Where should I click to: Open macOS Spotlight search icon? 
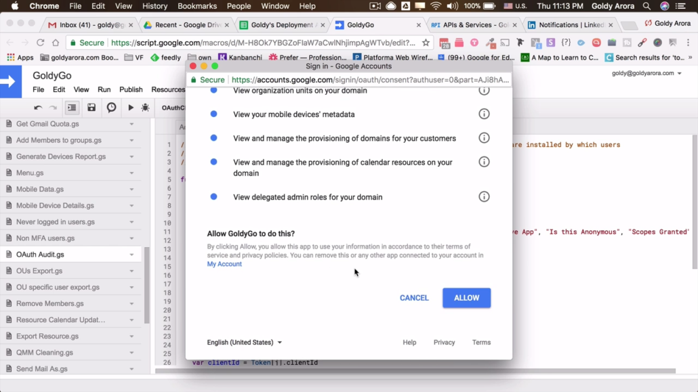tap(646, 6)
